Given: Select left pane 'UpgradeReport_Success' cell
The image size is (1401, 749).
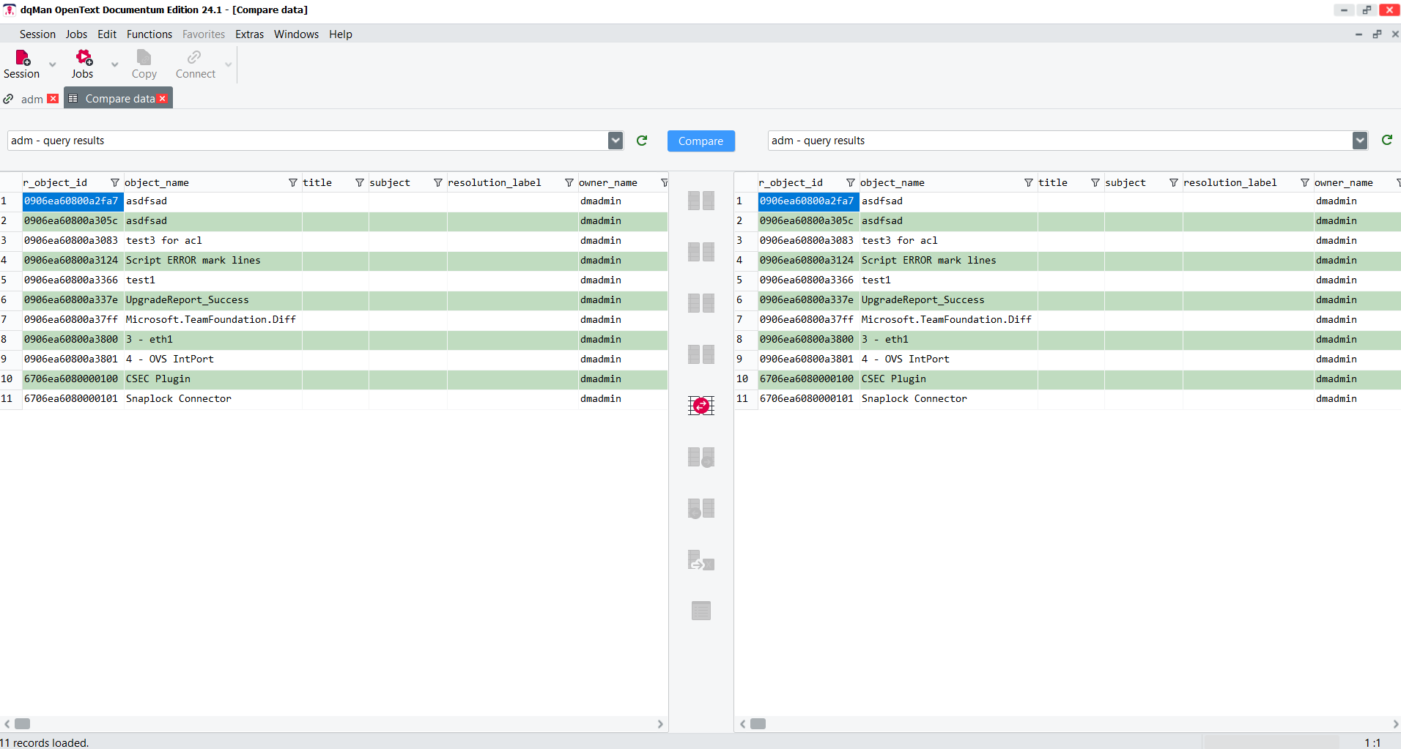Looking at the screenshot, I should (x=212, y=300).
